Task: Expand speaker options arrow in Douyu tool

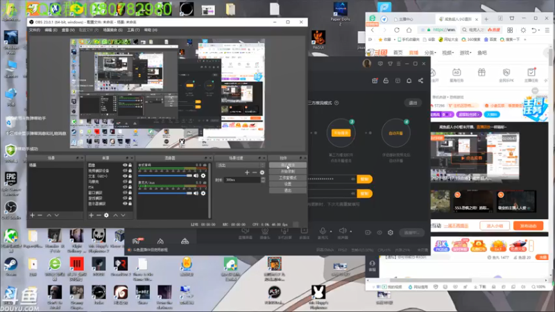Action: pos(351,232)
